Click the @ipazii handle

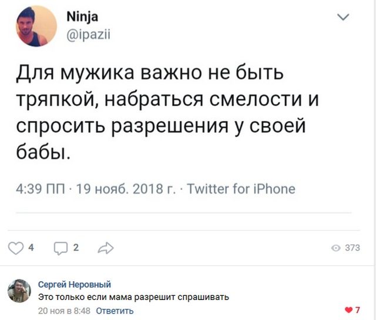pyautogui.click(x=89, y=34)
